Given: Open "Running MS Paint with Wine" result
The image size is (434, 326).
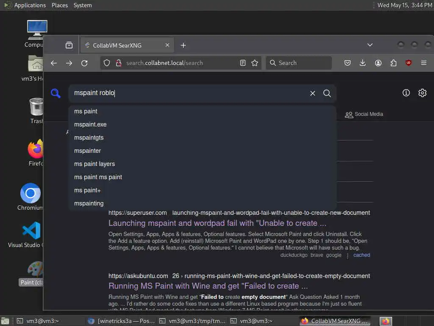Looking at the screenshot, I should [208, 286].
